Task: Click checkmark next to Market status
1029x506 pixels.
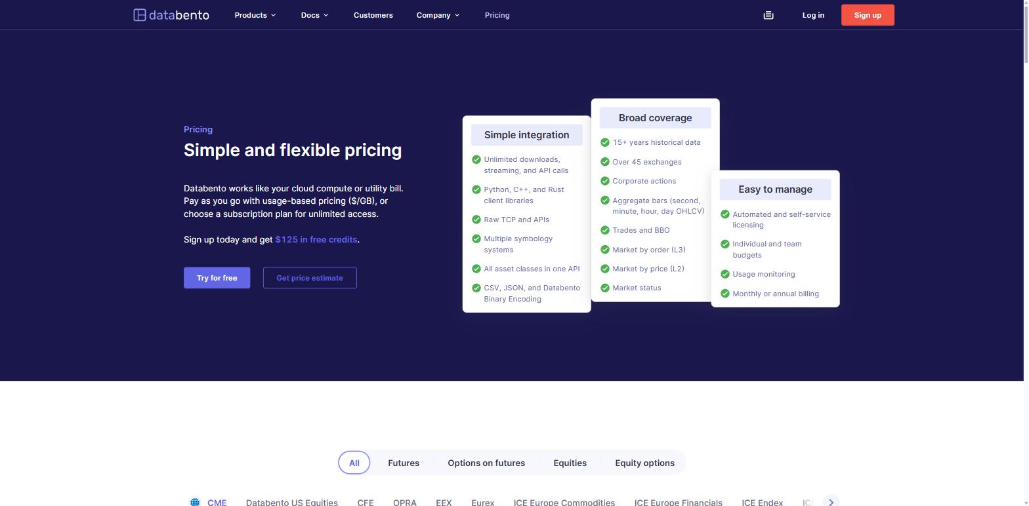Action: click(605, 288)
